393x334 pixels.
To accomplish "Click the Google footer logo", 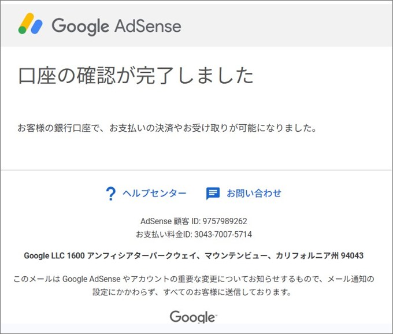I will point(193,317).
